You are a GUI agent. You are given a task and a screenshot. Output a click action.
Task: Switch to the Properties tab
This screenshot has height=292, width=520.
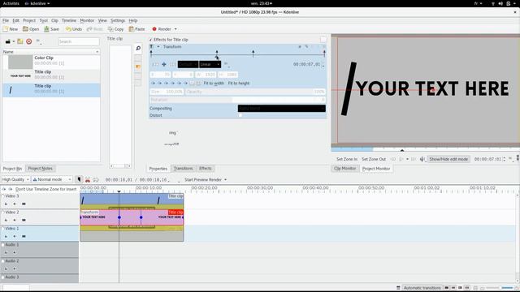coord(158,169)
